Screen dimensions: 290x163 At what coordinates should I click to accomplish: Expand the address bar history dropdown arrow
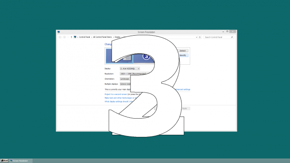196,37
